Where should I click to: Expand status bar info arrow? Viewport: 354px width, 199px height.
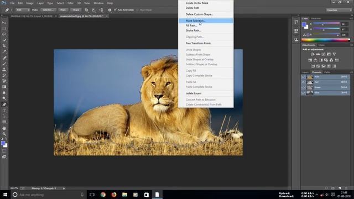point(64,188)
